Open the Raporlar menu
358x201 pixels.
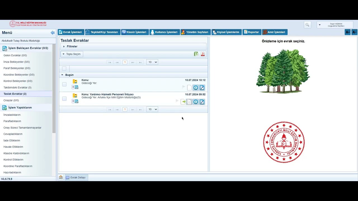point(252,32)
